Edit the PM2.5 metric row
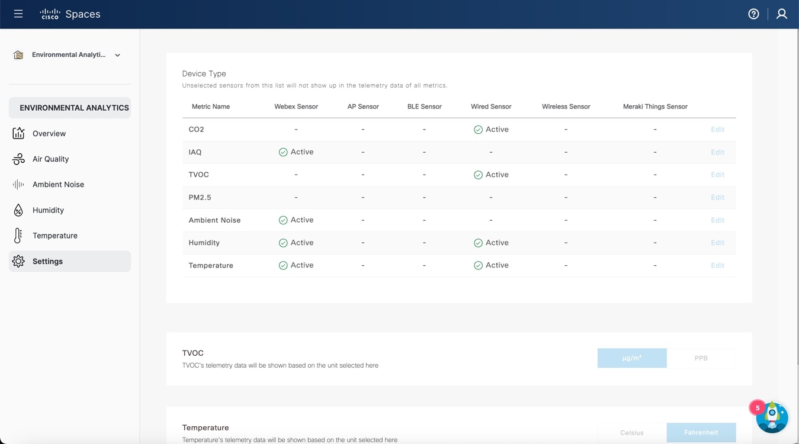 [717, 197]
